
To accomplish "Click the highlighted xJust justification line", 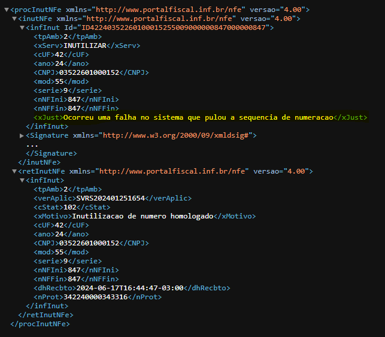I will coord(201,117).
